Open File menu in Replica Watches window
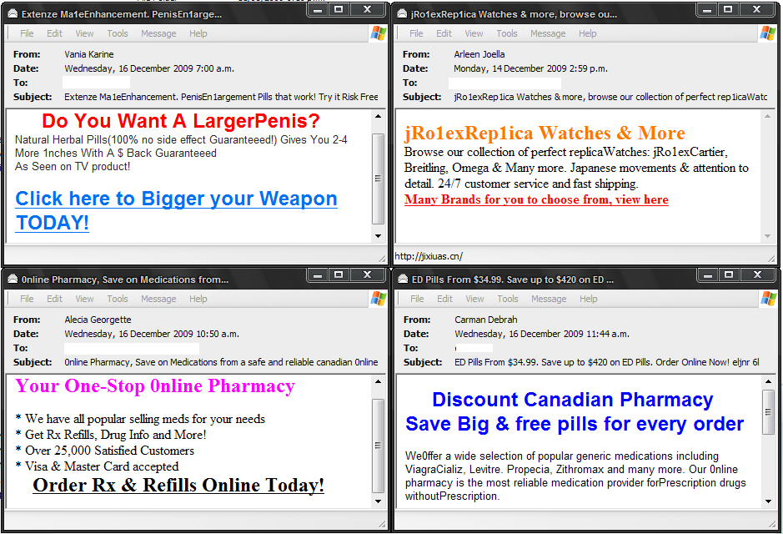 coord(416,33)
